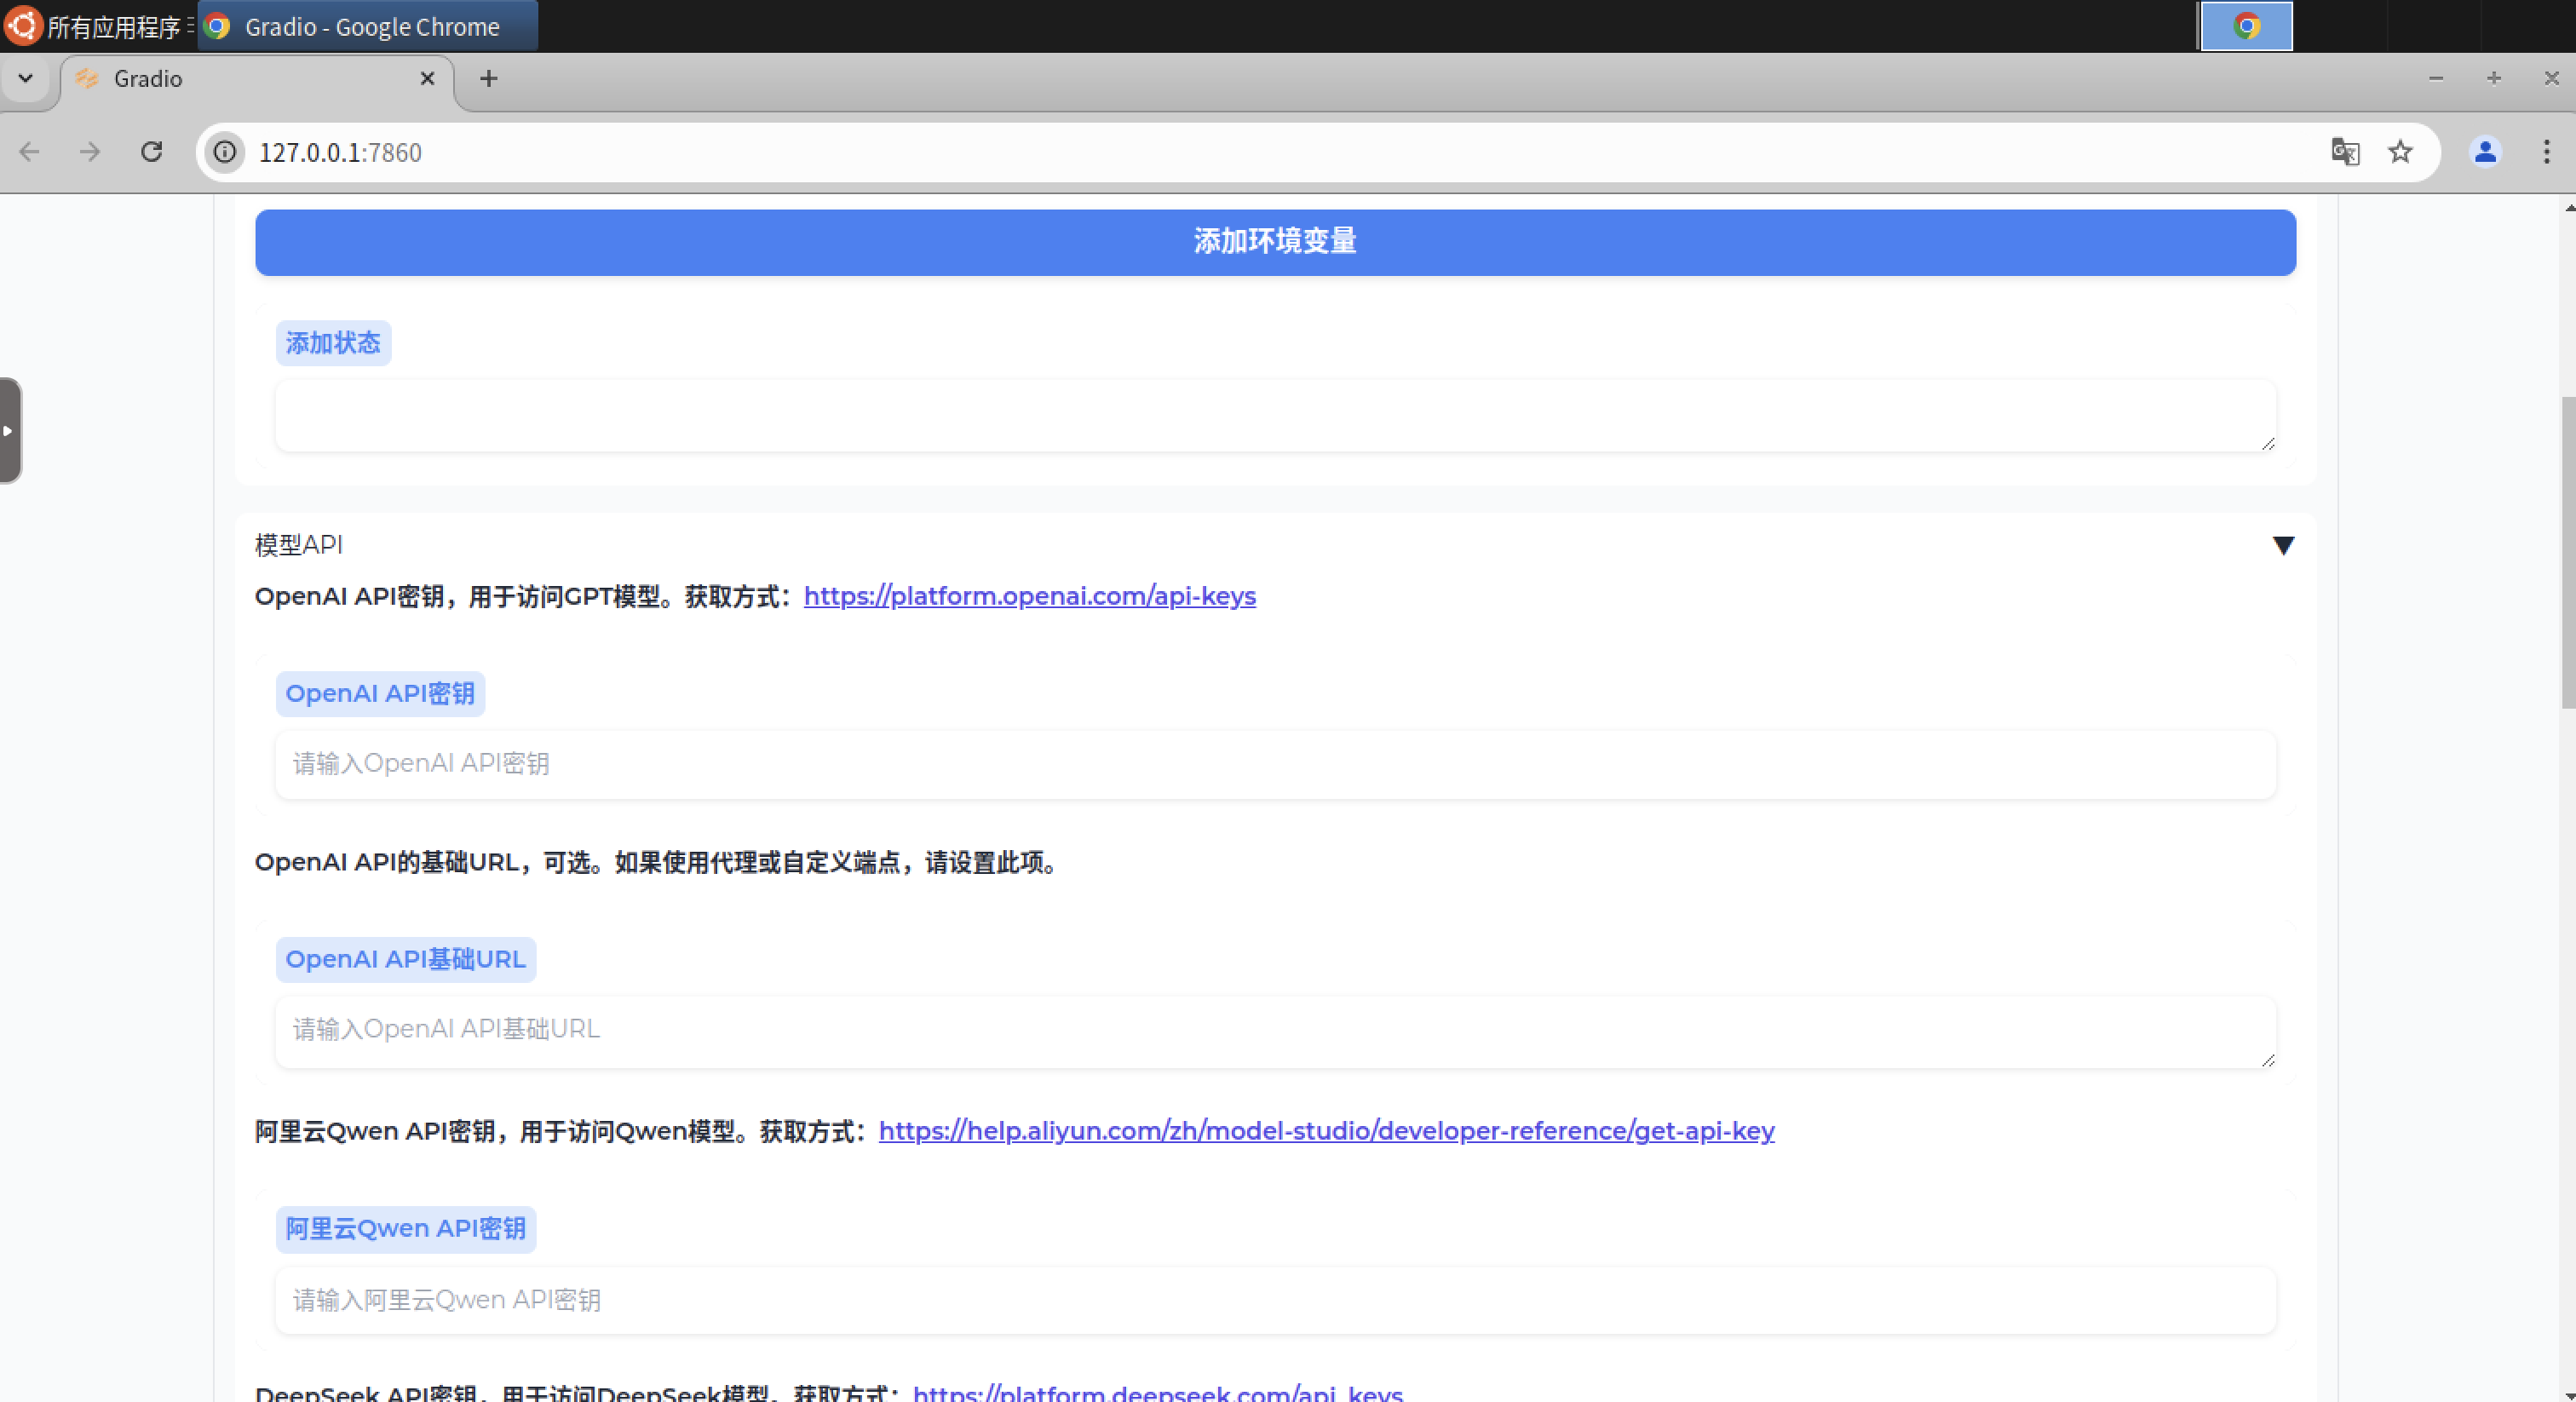This screenshot has height=1402, width=2576.
Task: Open the help.aliyun.com get-api-key link
Action: coord(1326,1131)
